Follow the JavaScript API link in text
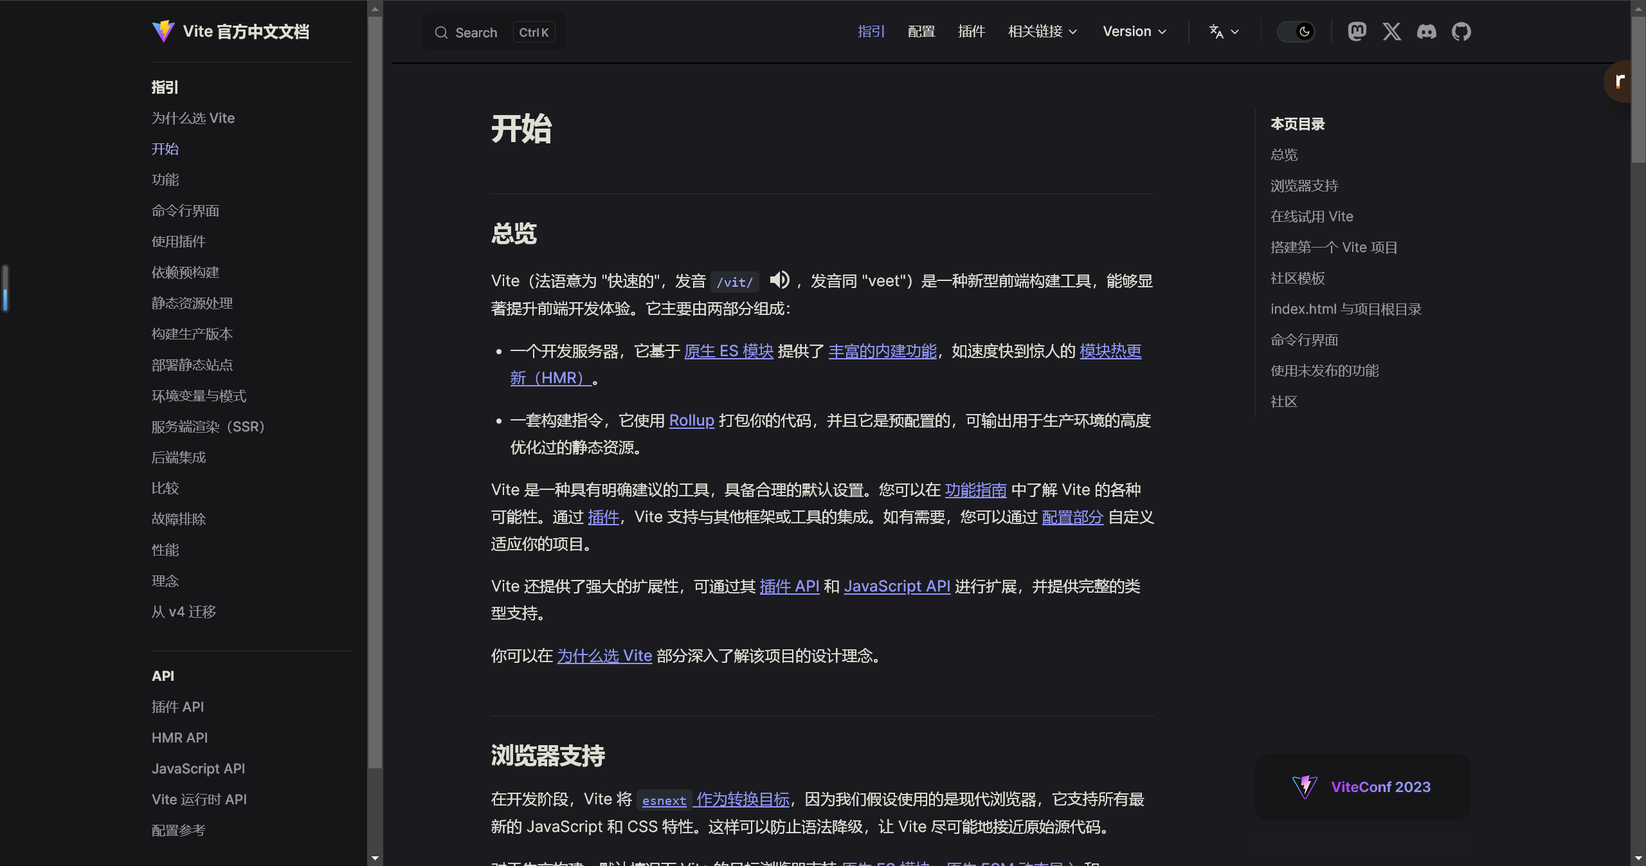Viewport: 1646px width, 866px height. 896,586
